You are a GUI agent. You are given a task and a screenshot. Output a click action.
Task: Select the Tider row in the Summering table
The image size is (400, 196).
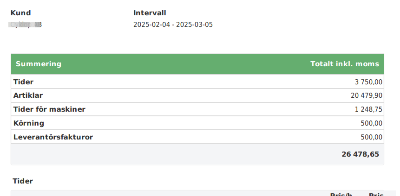pyautogui.click(x=23, y=82)
